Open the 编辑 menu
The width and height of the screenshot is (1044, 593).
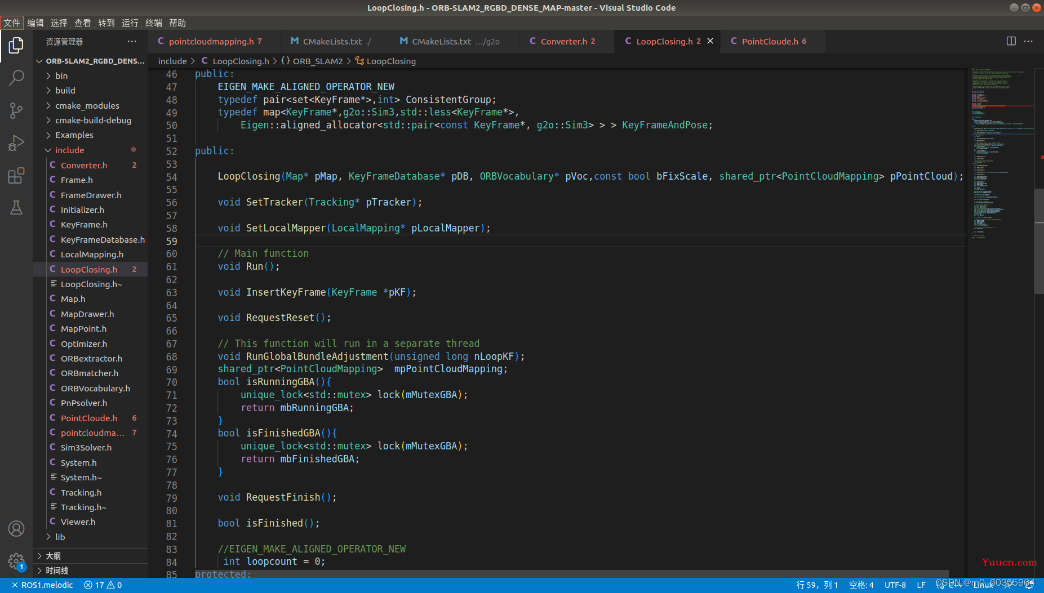pos(35,23)
